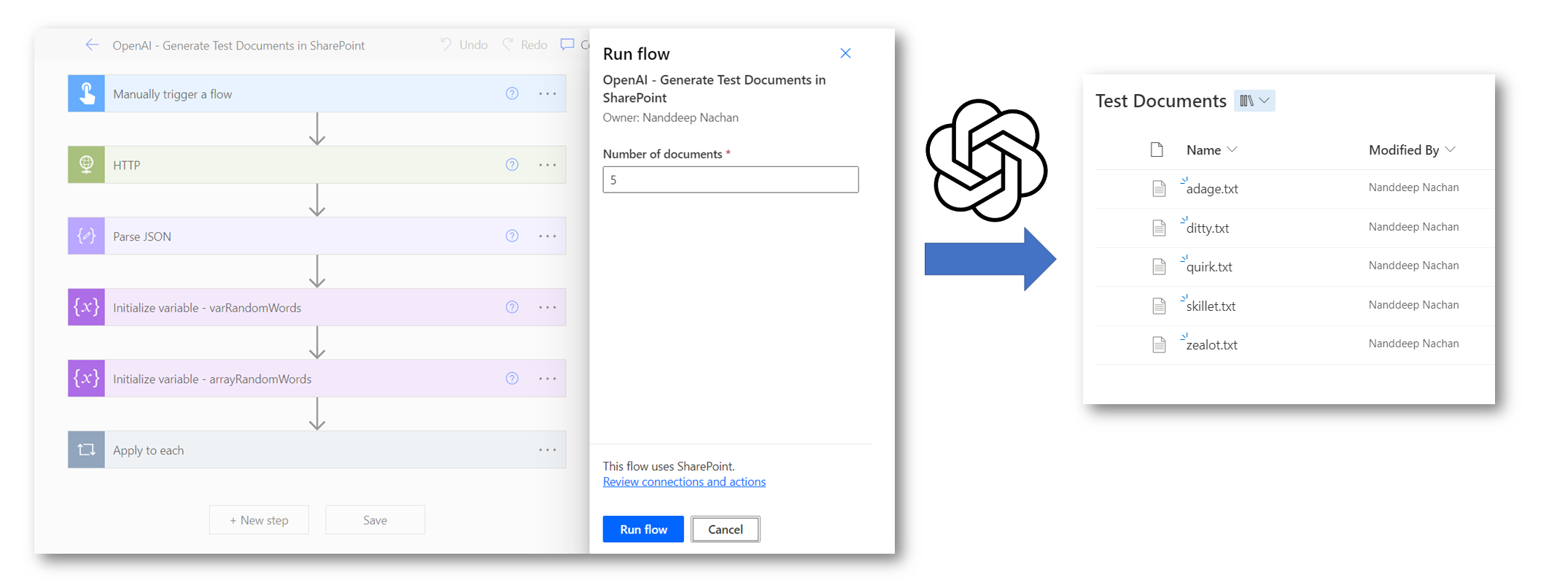Image resolution: width=1549 pixels, height=588 pixels.
Task: Click the varRandomWords variable icon
Action: click(86, 307)
